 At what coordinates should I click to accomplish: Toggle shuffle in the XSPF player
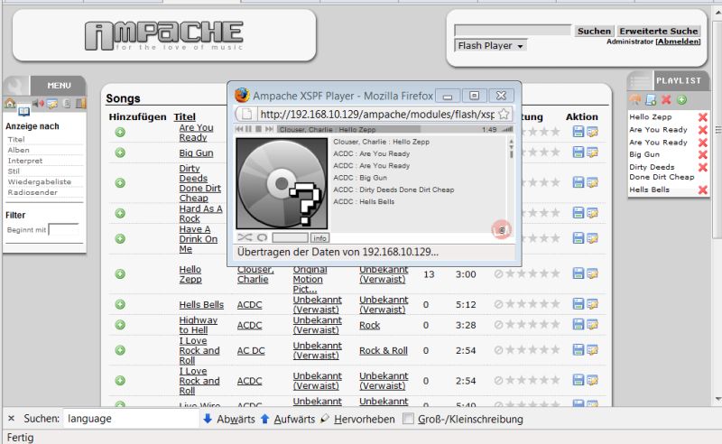245,237
